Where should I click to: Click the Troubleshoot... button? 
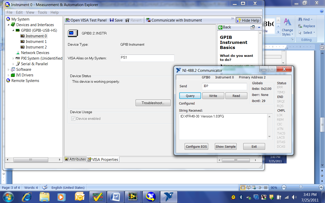[x=153, y=103]
